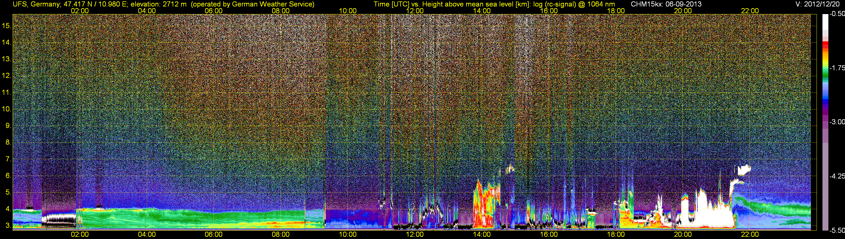Viewport: 845px width, 239px height.
Task: Click the instrument label 'CHM15kx: 06-09-2013'
Action: click(666, 4)
